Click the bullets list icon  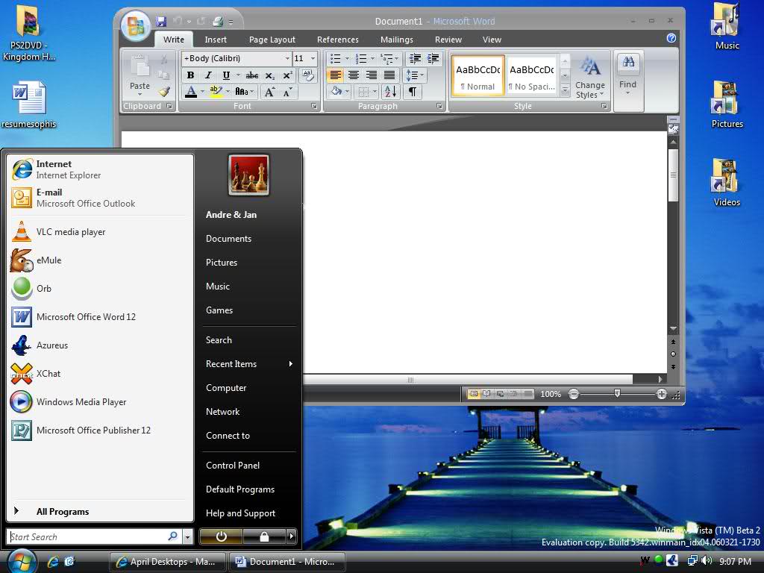click(x=336, y=59)
